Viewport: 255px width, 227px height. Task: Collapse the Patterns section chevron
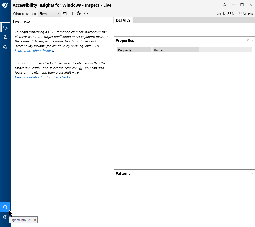pyautogui.click(x=252, y=173)
